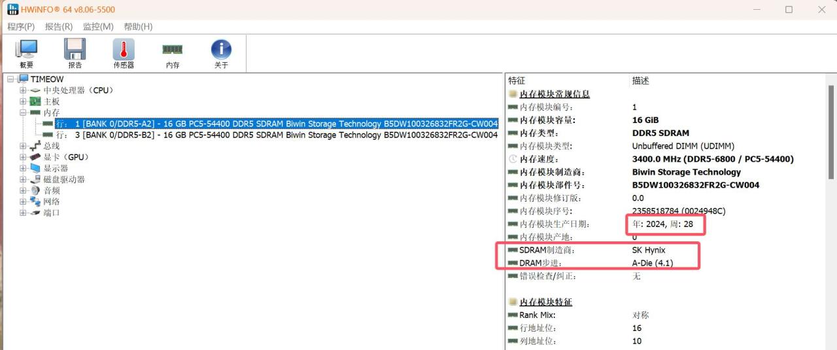Click the DDR5 SDRAM memory type value
The height and width of the screenshot is (350, 837).
coord(660,133)
